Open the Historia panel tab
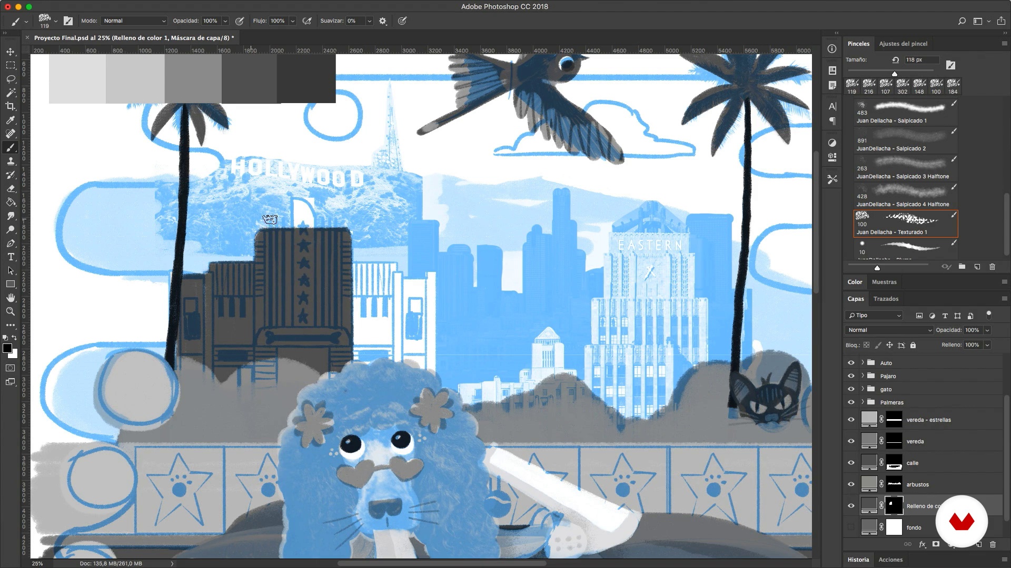 coord(858,560)
